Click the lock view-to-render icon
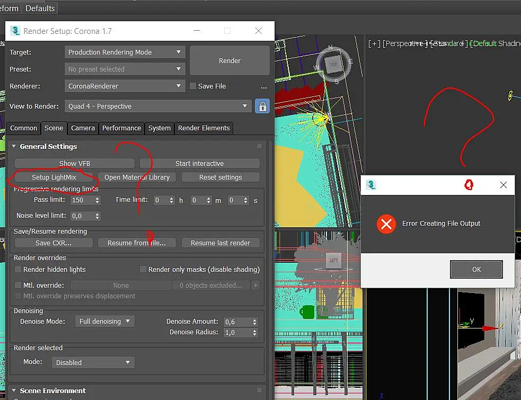Image resolution: width=521 pixels, height=400 pixels. coord(262,106)
